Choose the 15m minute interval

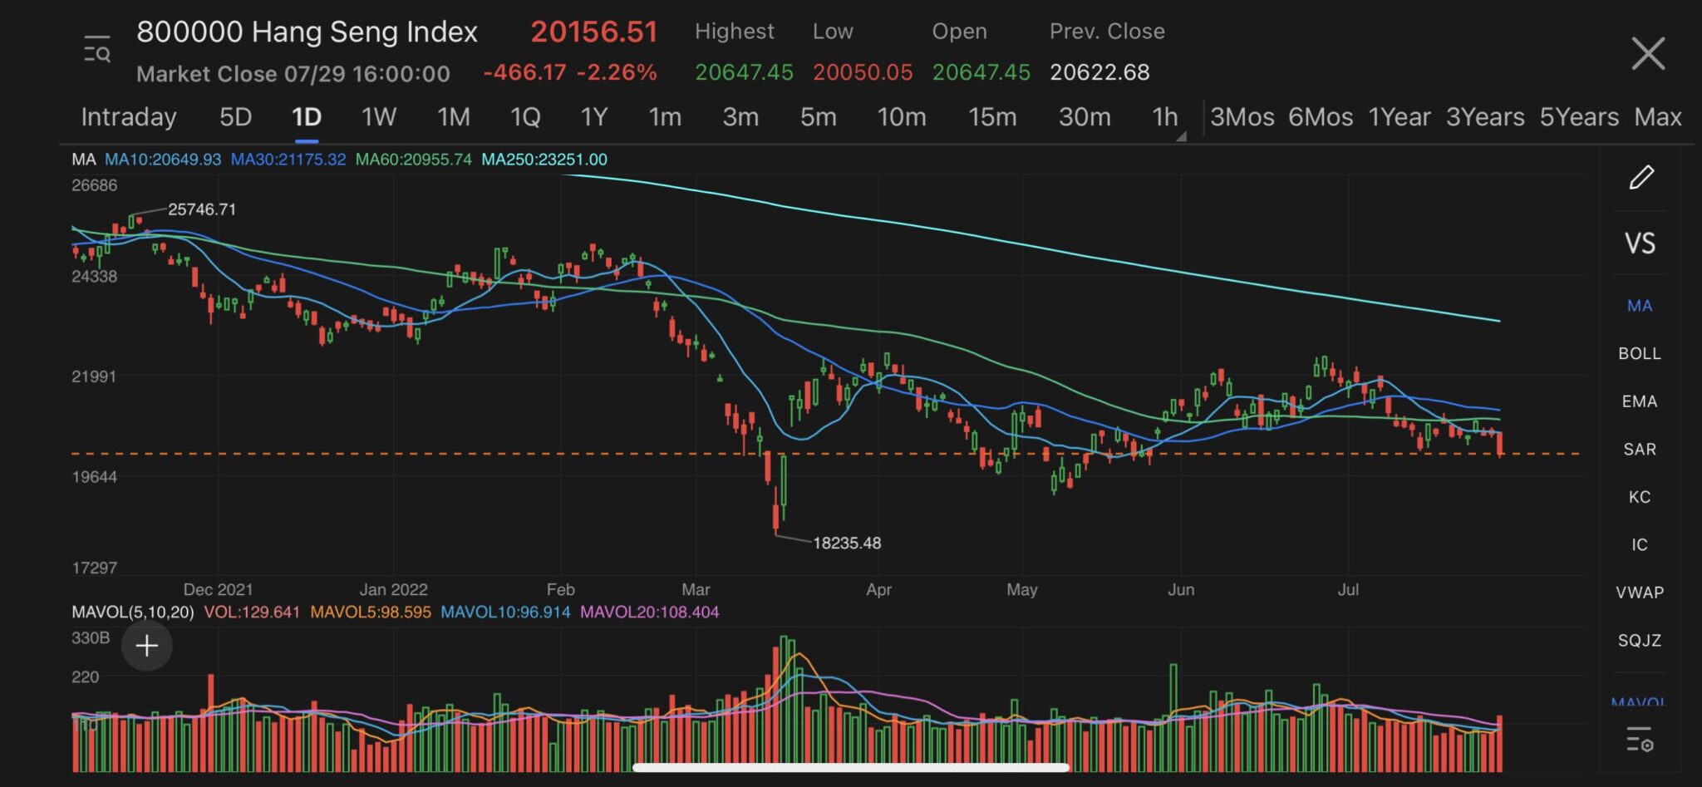tap(992, 117)
